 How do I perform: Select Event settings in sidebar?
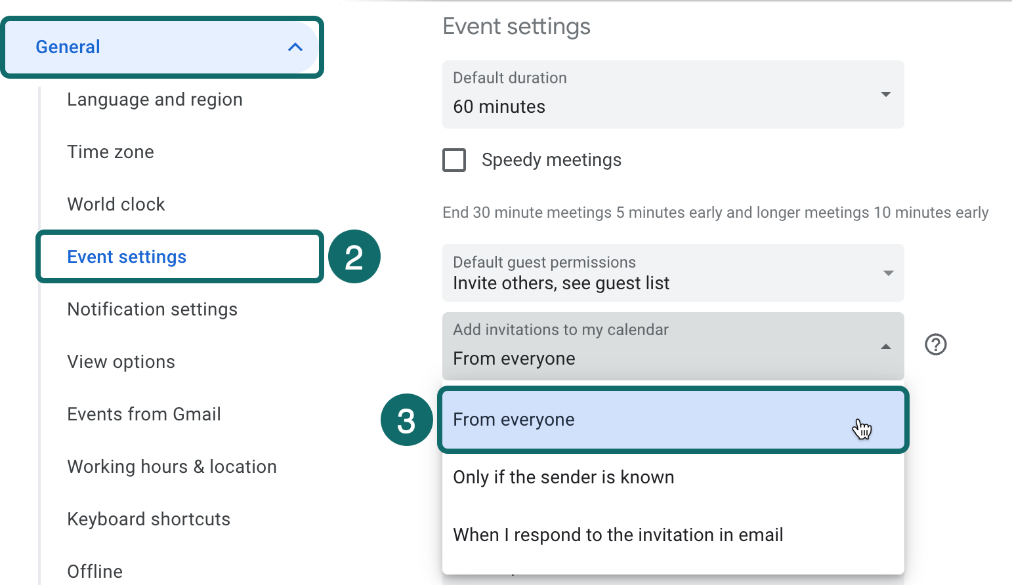tap(127, 257)
